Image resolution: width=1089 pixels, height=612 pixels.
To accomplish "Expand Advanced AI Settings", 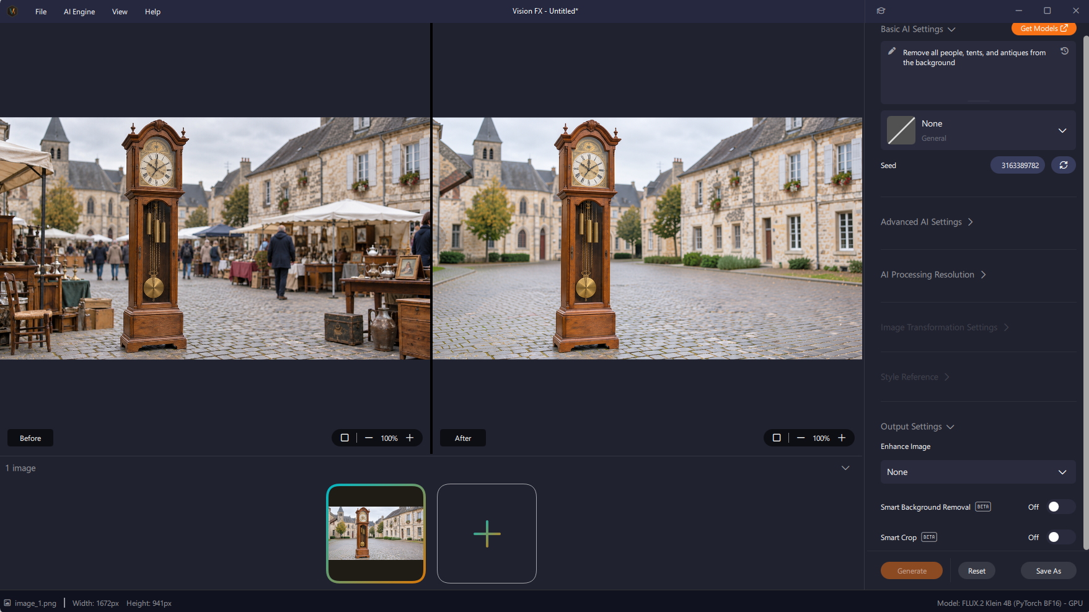I will [x=927, y=222].
